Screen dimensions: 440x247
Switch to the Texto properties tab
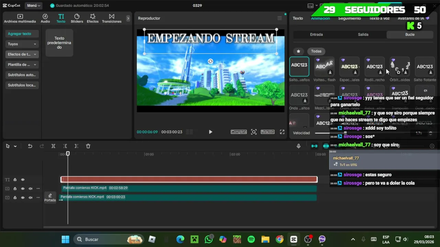pos(298,18)
